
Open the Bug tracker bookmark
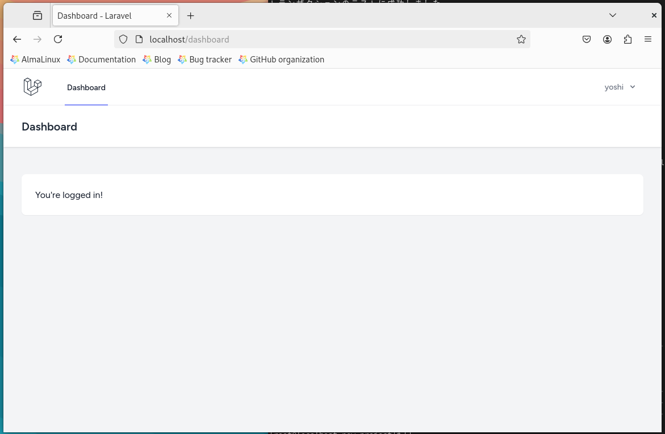(x=205, y=60)
